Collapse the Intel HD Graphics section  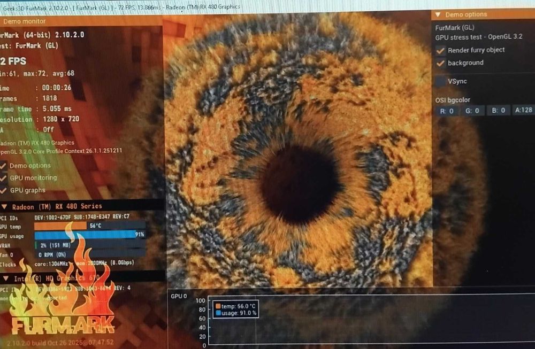click(5, 278)
